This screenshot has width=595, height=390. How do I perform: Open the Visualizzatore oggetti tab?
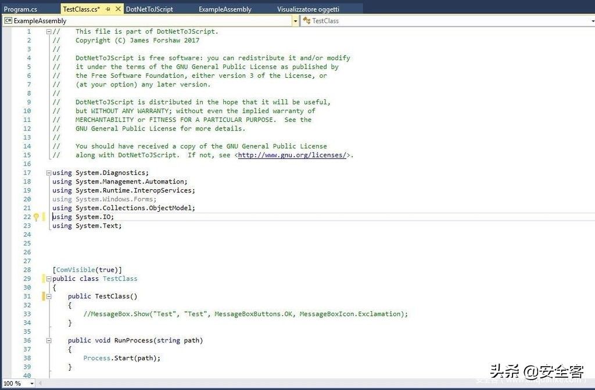[x=308, y=9]
